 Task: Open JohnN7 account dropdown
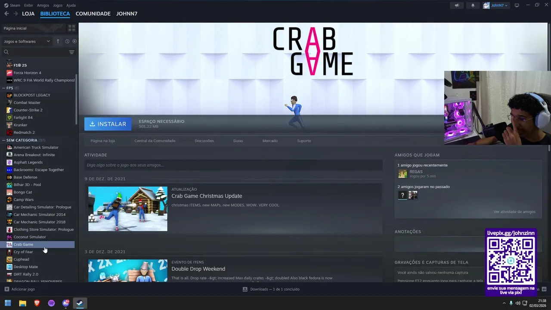point(495,5)
